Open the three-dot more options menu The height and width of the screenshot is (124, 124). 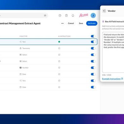(62, 23)
